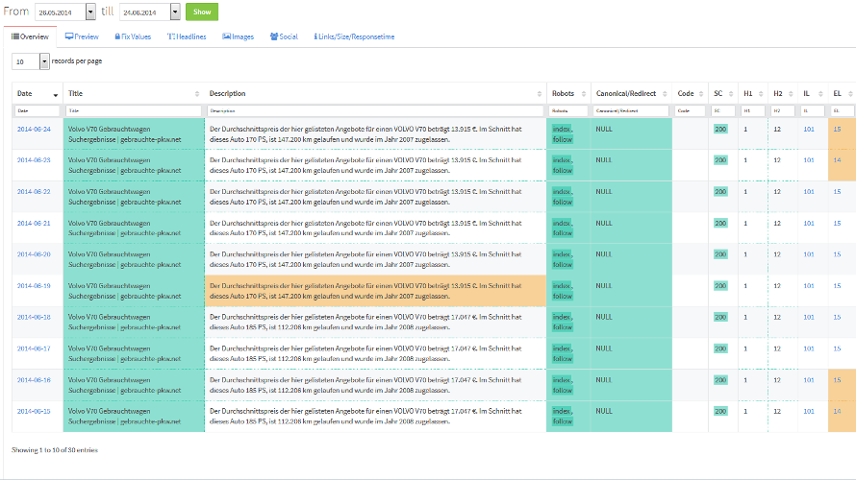Open the records per page dropdown
The width and height of the screenshot is (856, 480).
click(44, 61)
